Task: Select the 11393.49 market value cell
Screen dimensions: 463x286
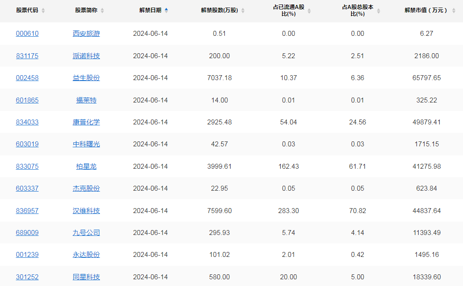Action: click(427, 233)
